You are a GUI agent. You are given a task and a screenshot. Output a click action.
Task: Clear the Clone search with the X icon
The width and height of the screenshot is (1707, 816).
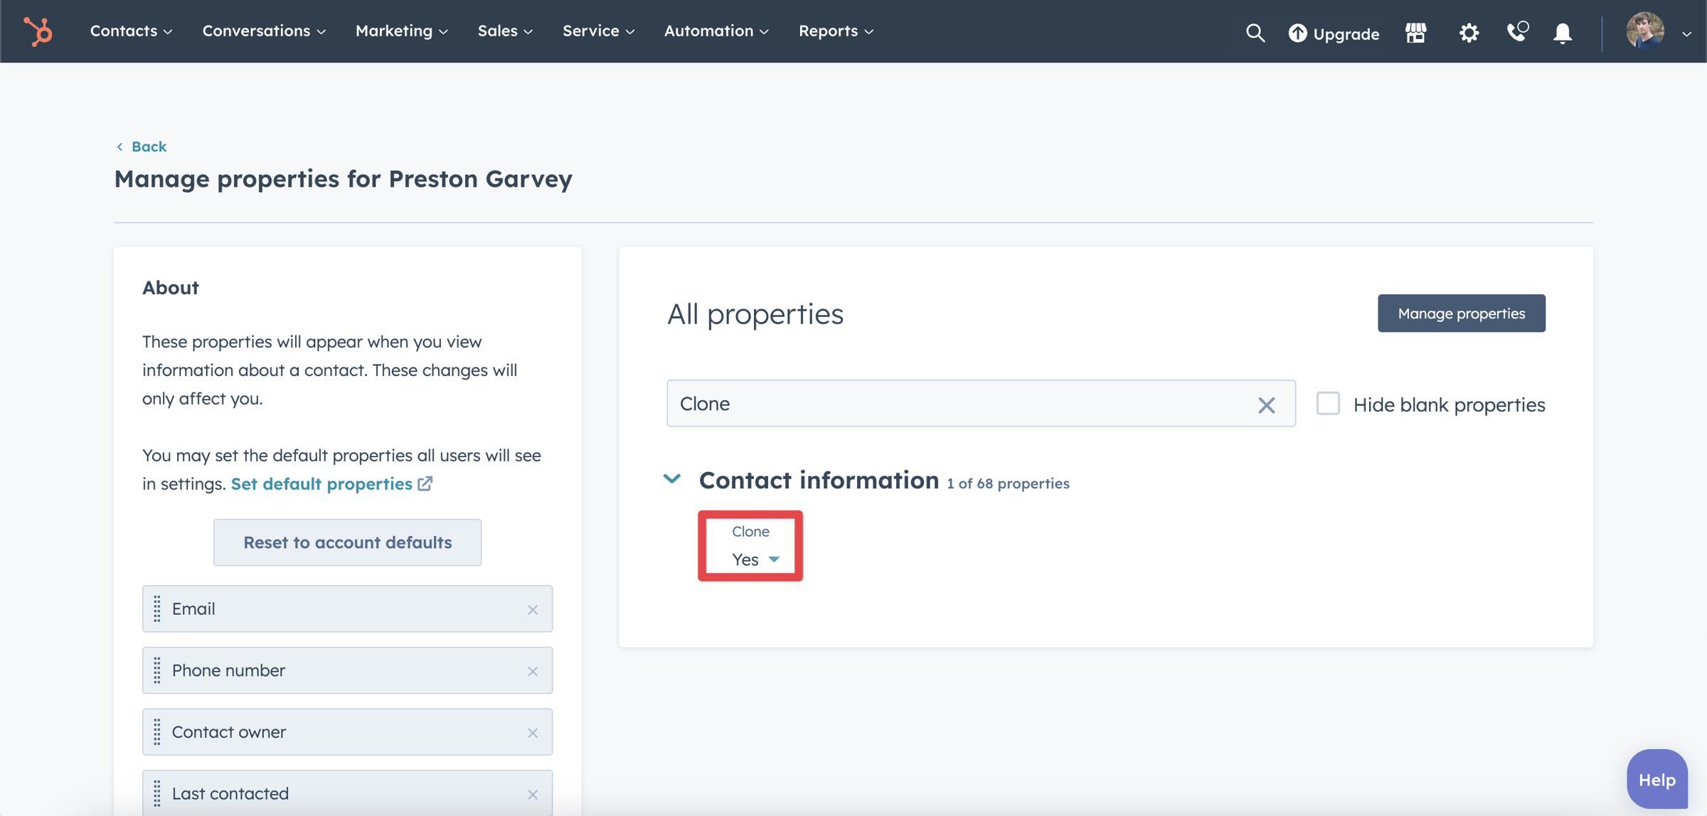pos(1267,405)
